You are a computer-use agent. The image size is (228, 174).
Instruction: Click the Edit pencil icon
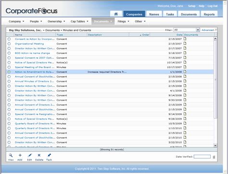point(30,155)
